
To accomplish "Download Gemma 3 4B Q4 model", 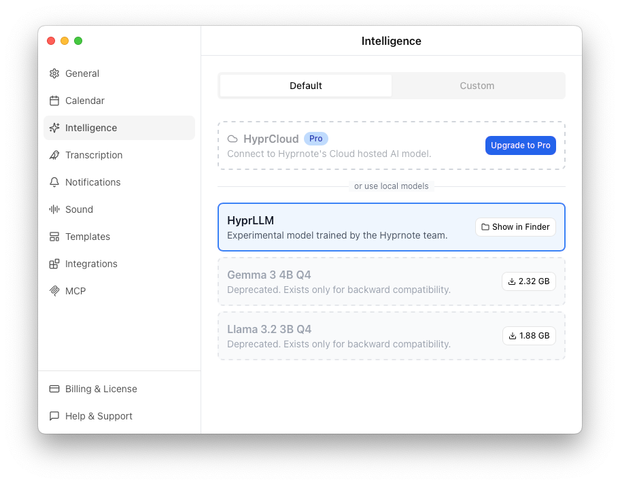I will [x=529, y=281].
